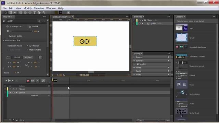The height and width of the screenshot is (123, 219).
Task: Open the border color swatch in toolbar
Action: (x=61, y=13)
